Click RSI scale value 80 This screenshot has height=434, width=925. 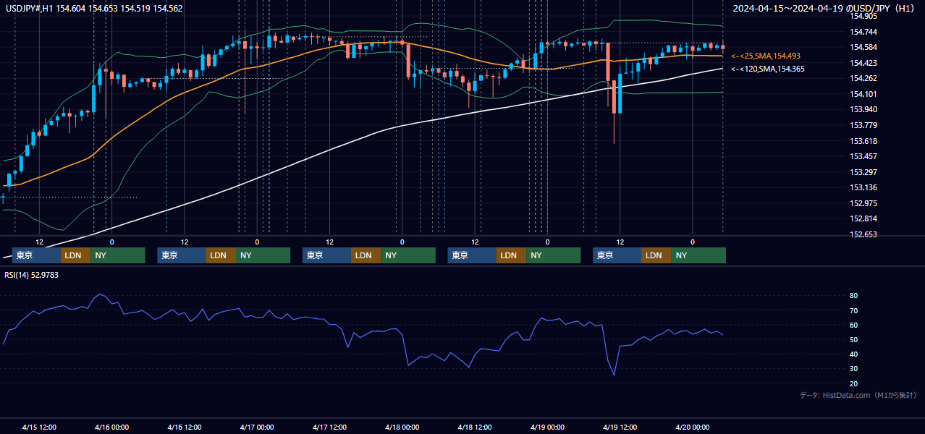854,296
